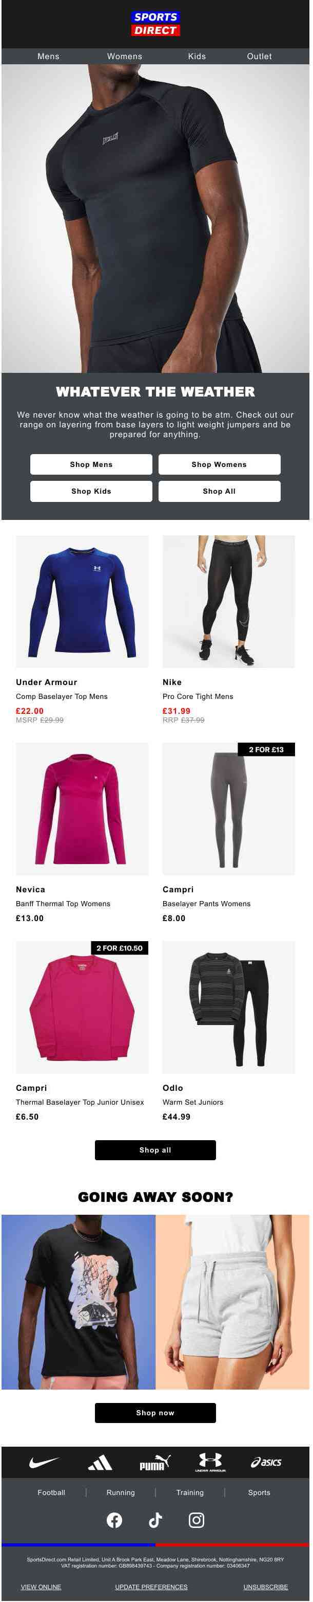Open the Mens navigation tab
The height and width of the screenshot is (1602, 313).
coord(48,56)
